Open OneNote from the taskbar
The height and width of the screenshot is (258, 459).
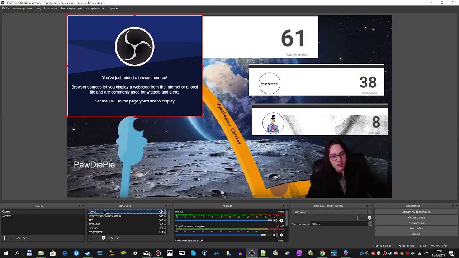[299, 253]
